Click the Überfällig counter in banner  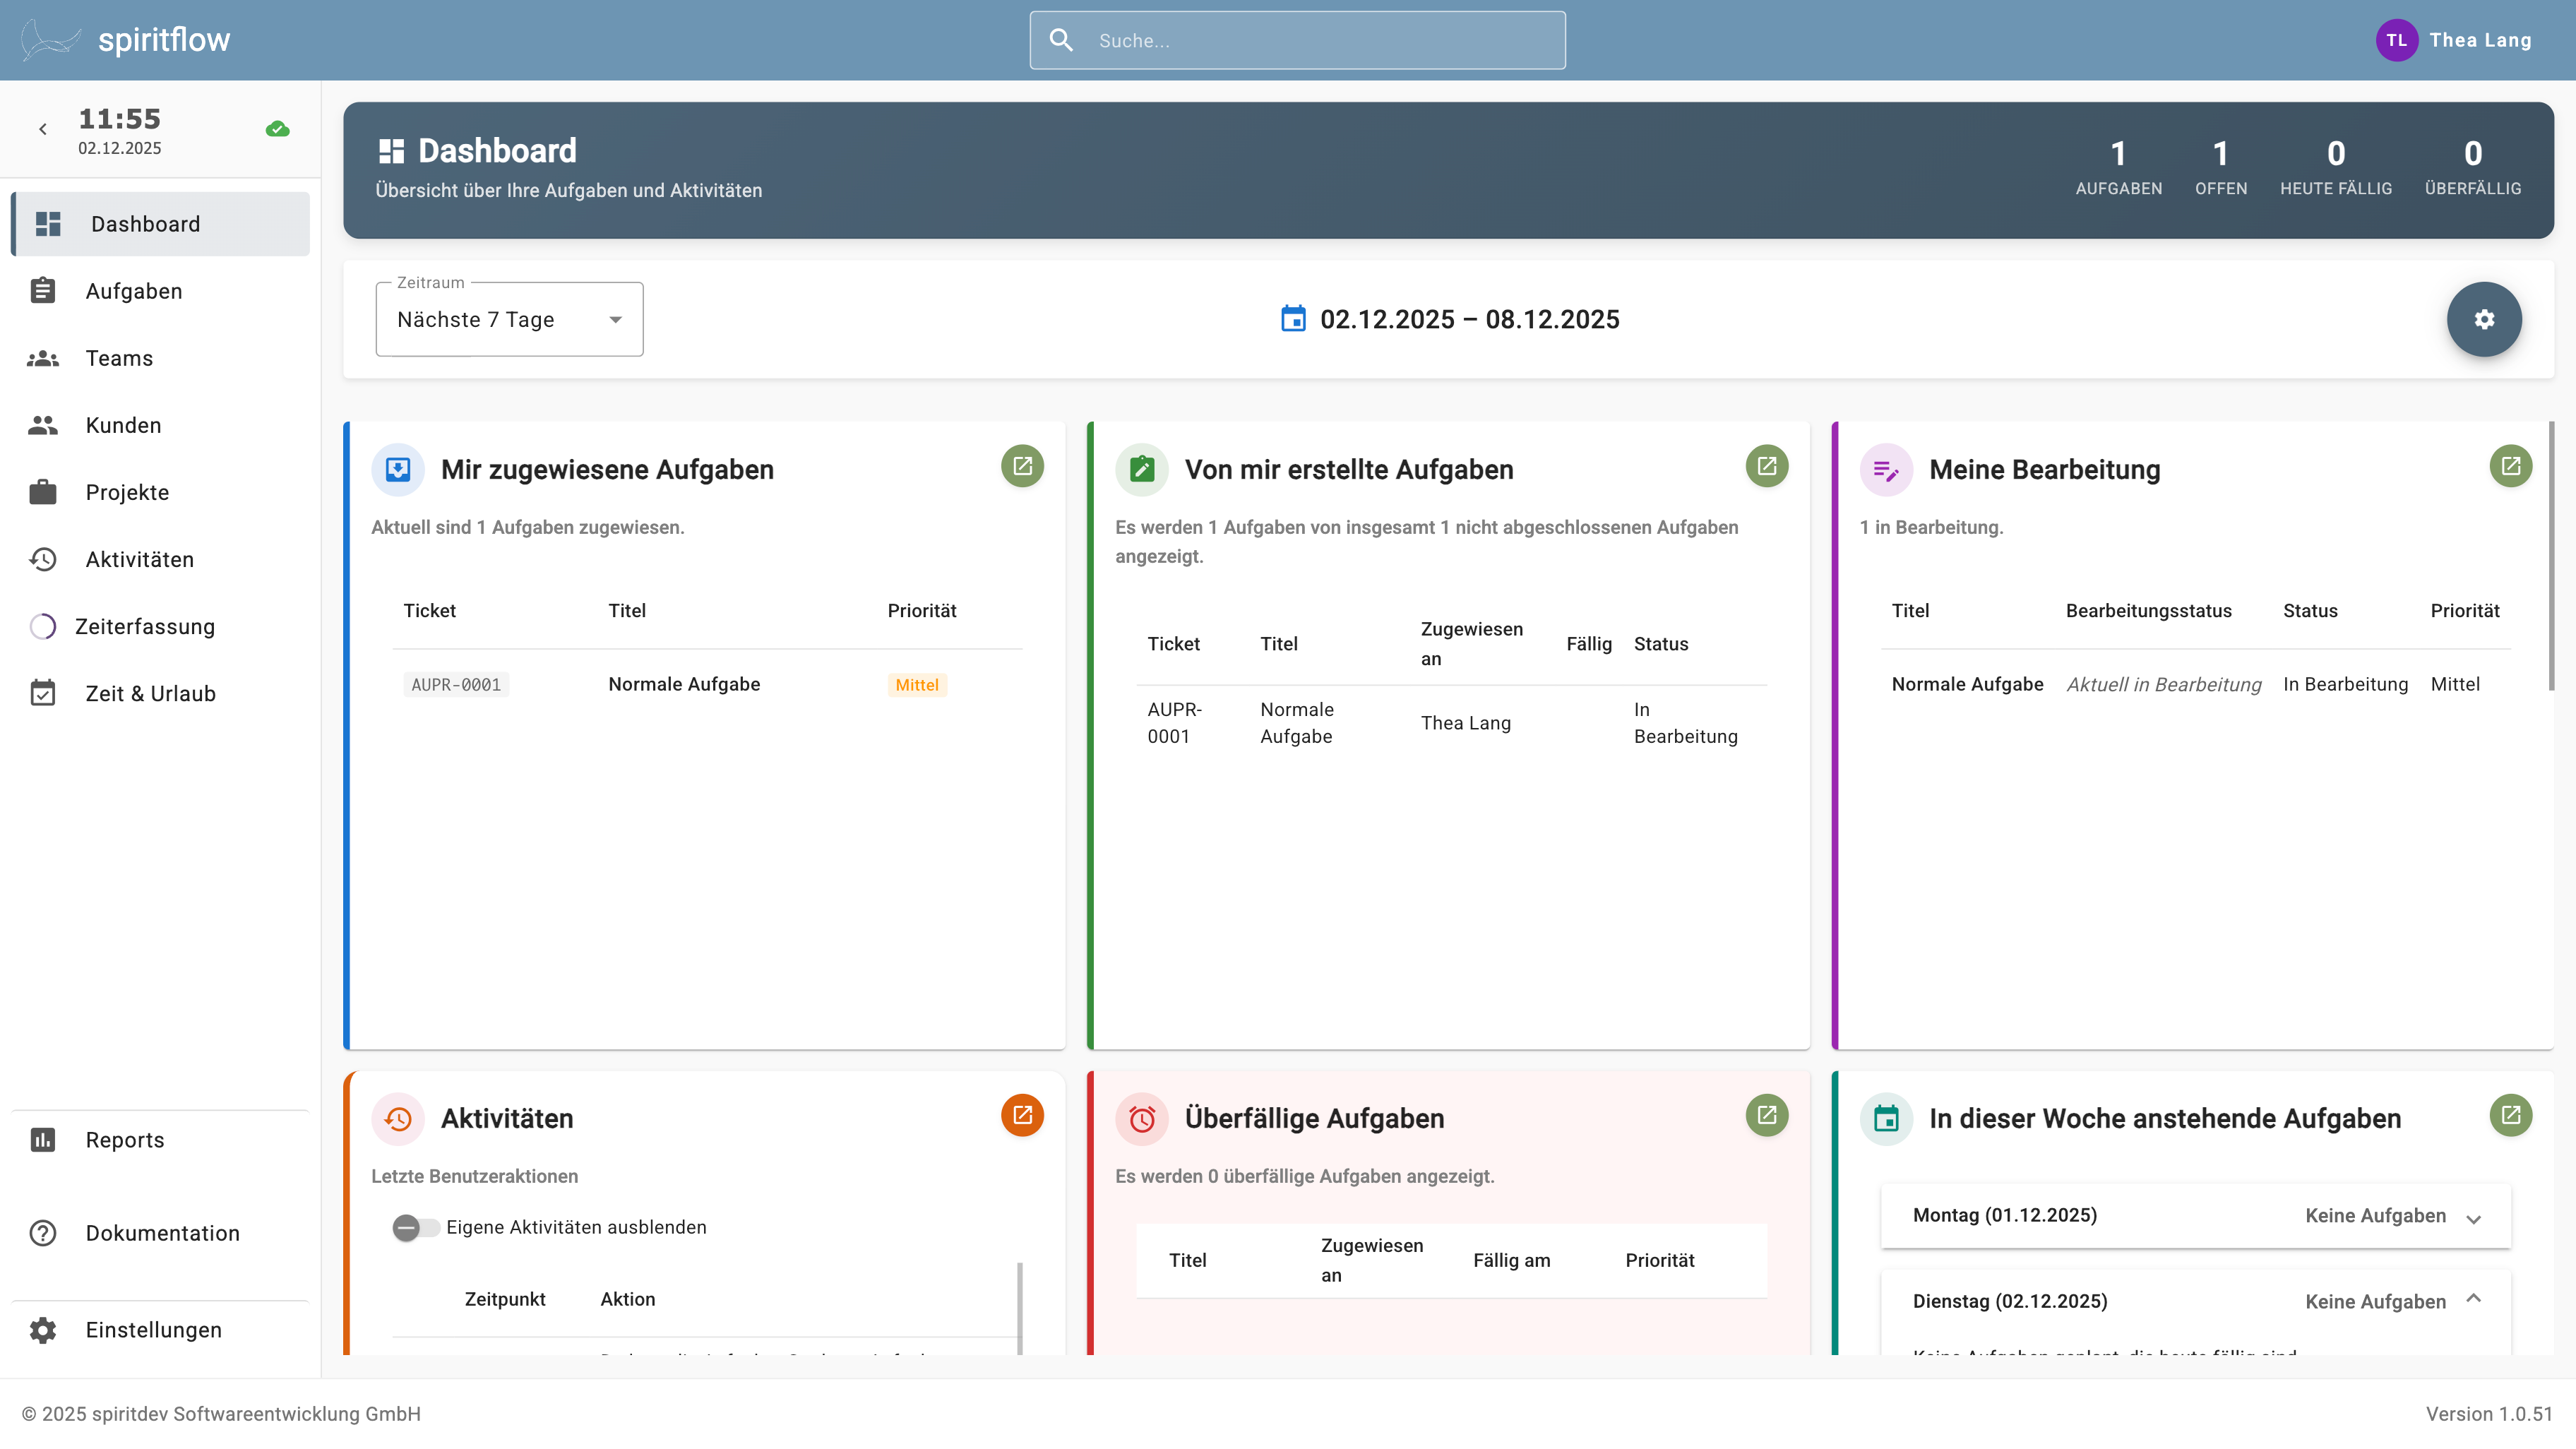click(2472, 167)
